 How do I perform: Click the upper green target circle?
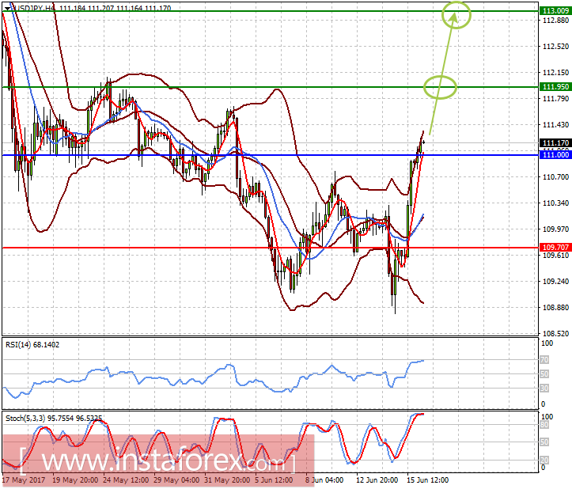pos(456,14)
